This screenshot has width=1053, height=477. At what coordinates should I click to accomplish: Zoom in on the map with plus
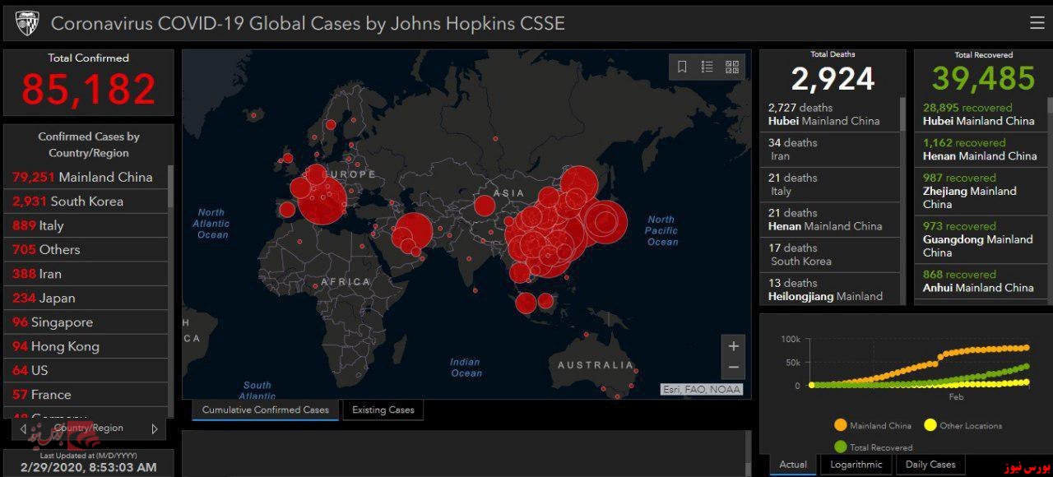tap(734, 346)
